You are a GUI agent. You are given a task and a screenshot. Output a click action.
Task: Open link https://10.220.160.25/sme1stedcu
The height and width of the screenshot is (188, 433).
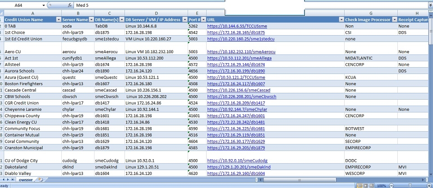click(x=241, y=39)
